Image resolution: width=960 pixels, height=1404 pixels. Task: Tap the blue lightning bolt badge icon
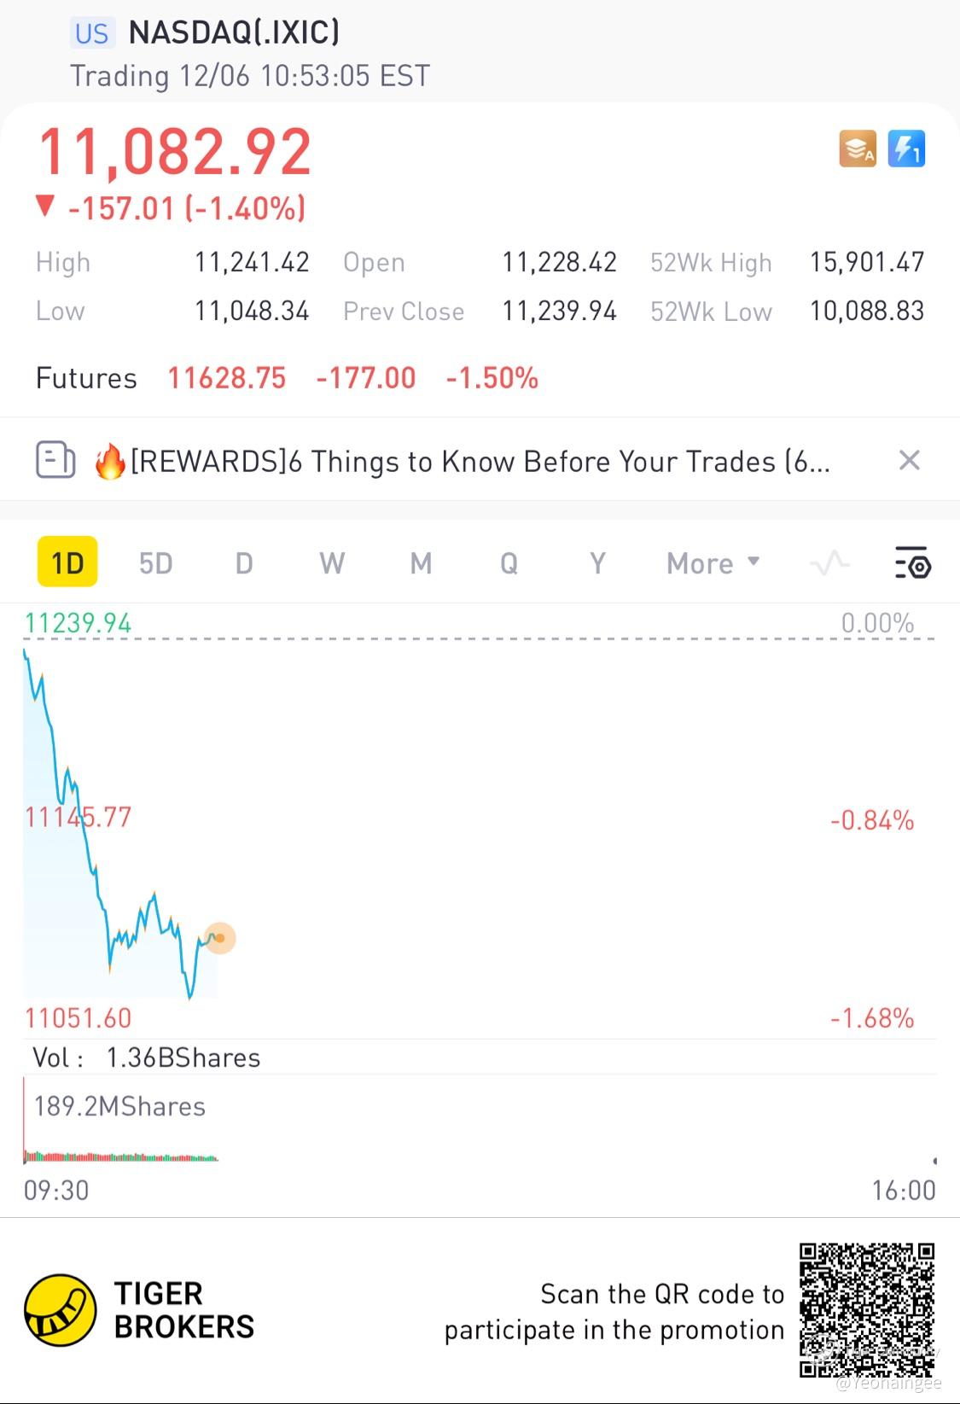[x=906, y=149]
